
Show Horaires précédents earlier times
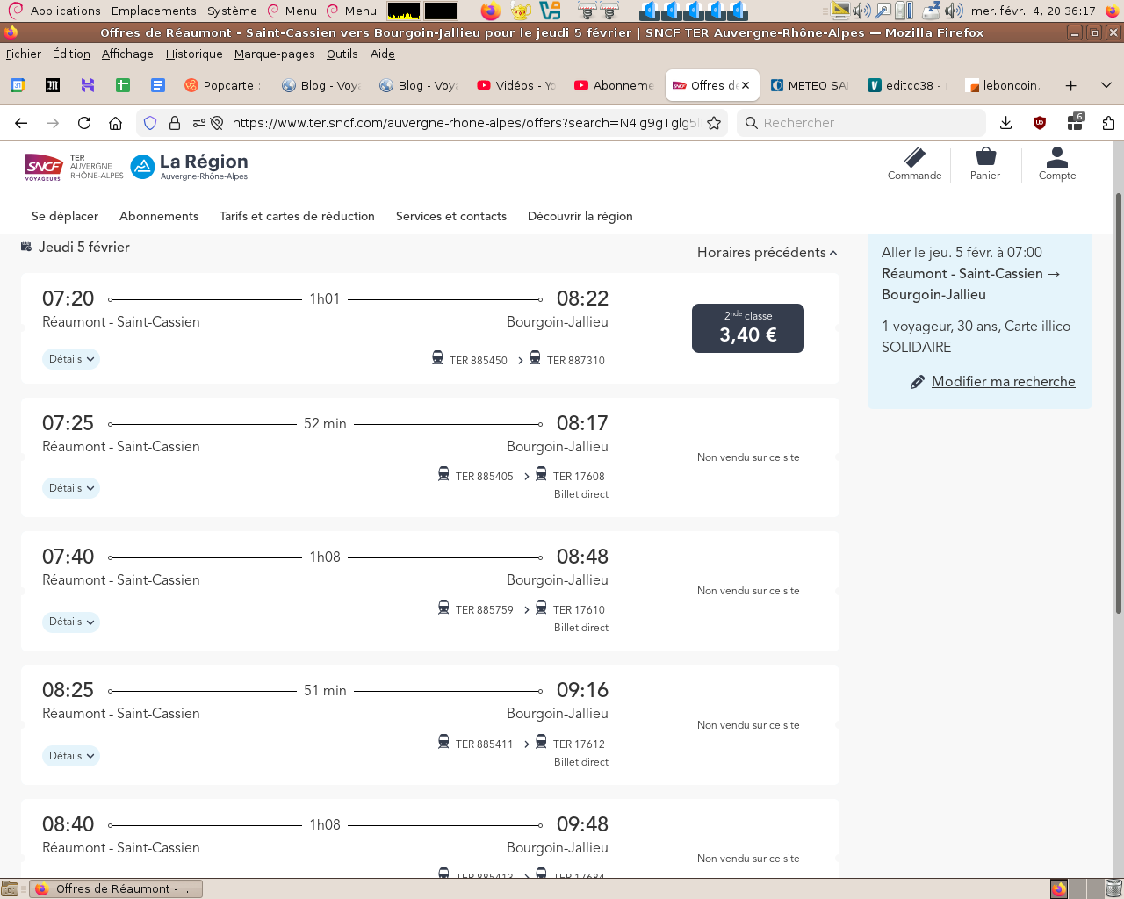point(767,253)
